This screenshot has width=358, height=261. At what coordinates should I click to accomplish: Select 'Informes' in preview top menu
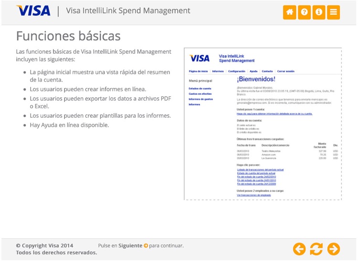[218, 71]
